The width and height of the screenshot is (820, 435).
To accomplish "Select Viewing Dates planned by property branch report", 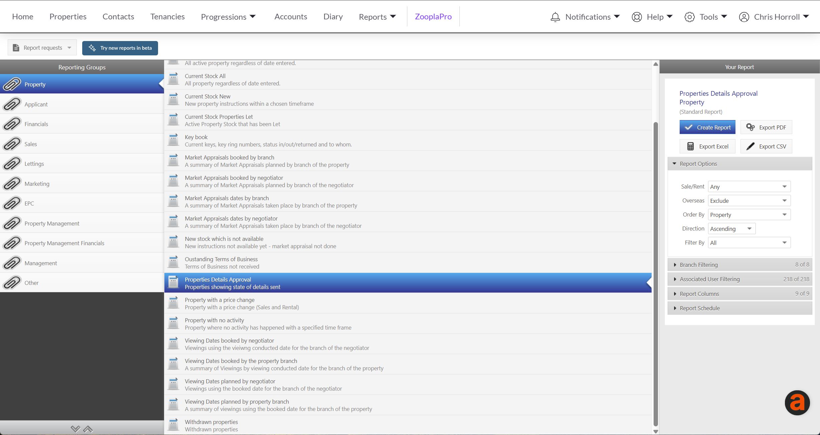I will 408,405.
